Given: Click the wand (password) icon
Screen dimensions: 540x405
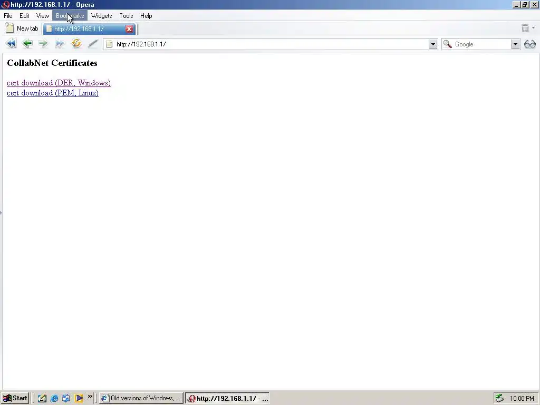Looking at the screenshot, I should pos(93,44).
